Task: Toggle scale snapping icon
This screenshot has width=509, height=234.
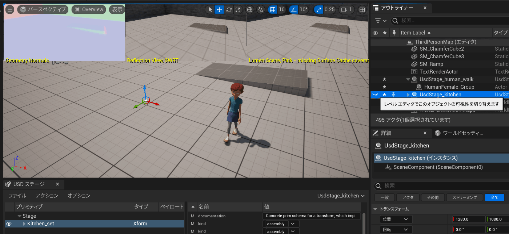Action: coord(318,10)
